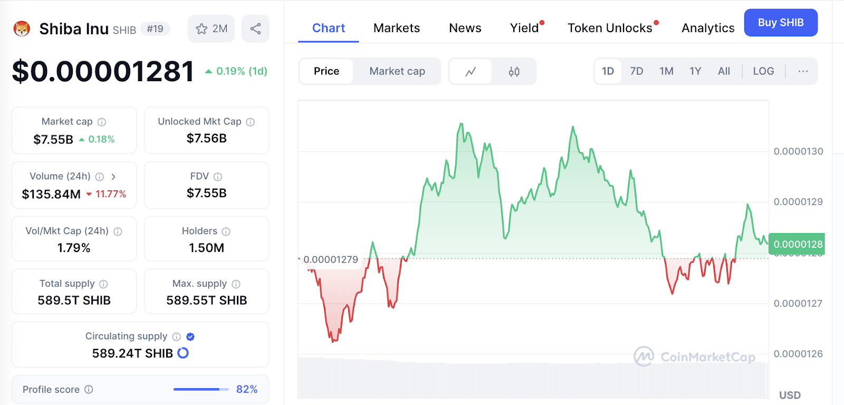The width and height of the screenshot is (844, 405).
Task: Click the 0.0000130 axis label
Action: 798,151
